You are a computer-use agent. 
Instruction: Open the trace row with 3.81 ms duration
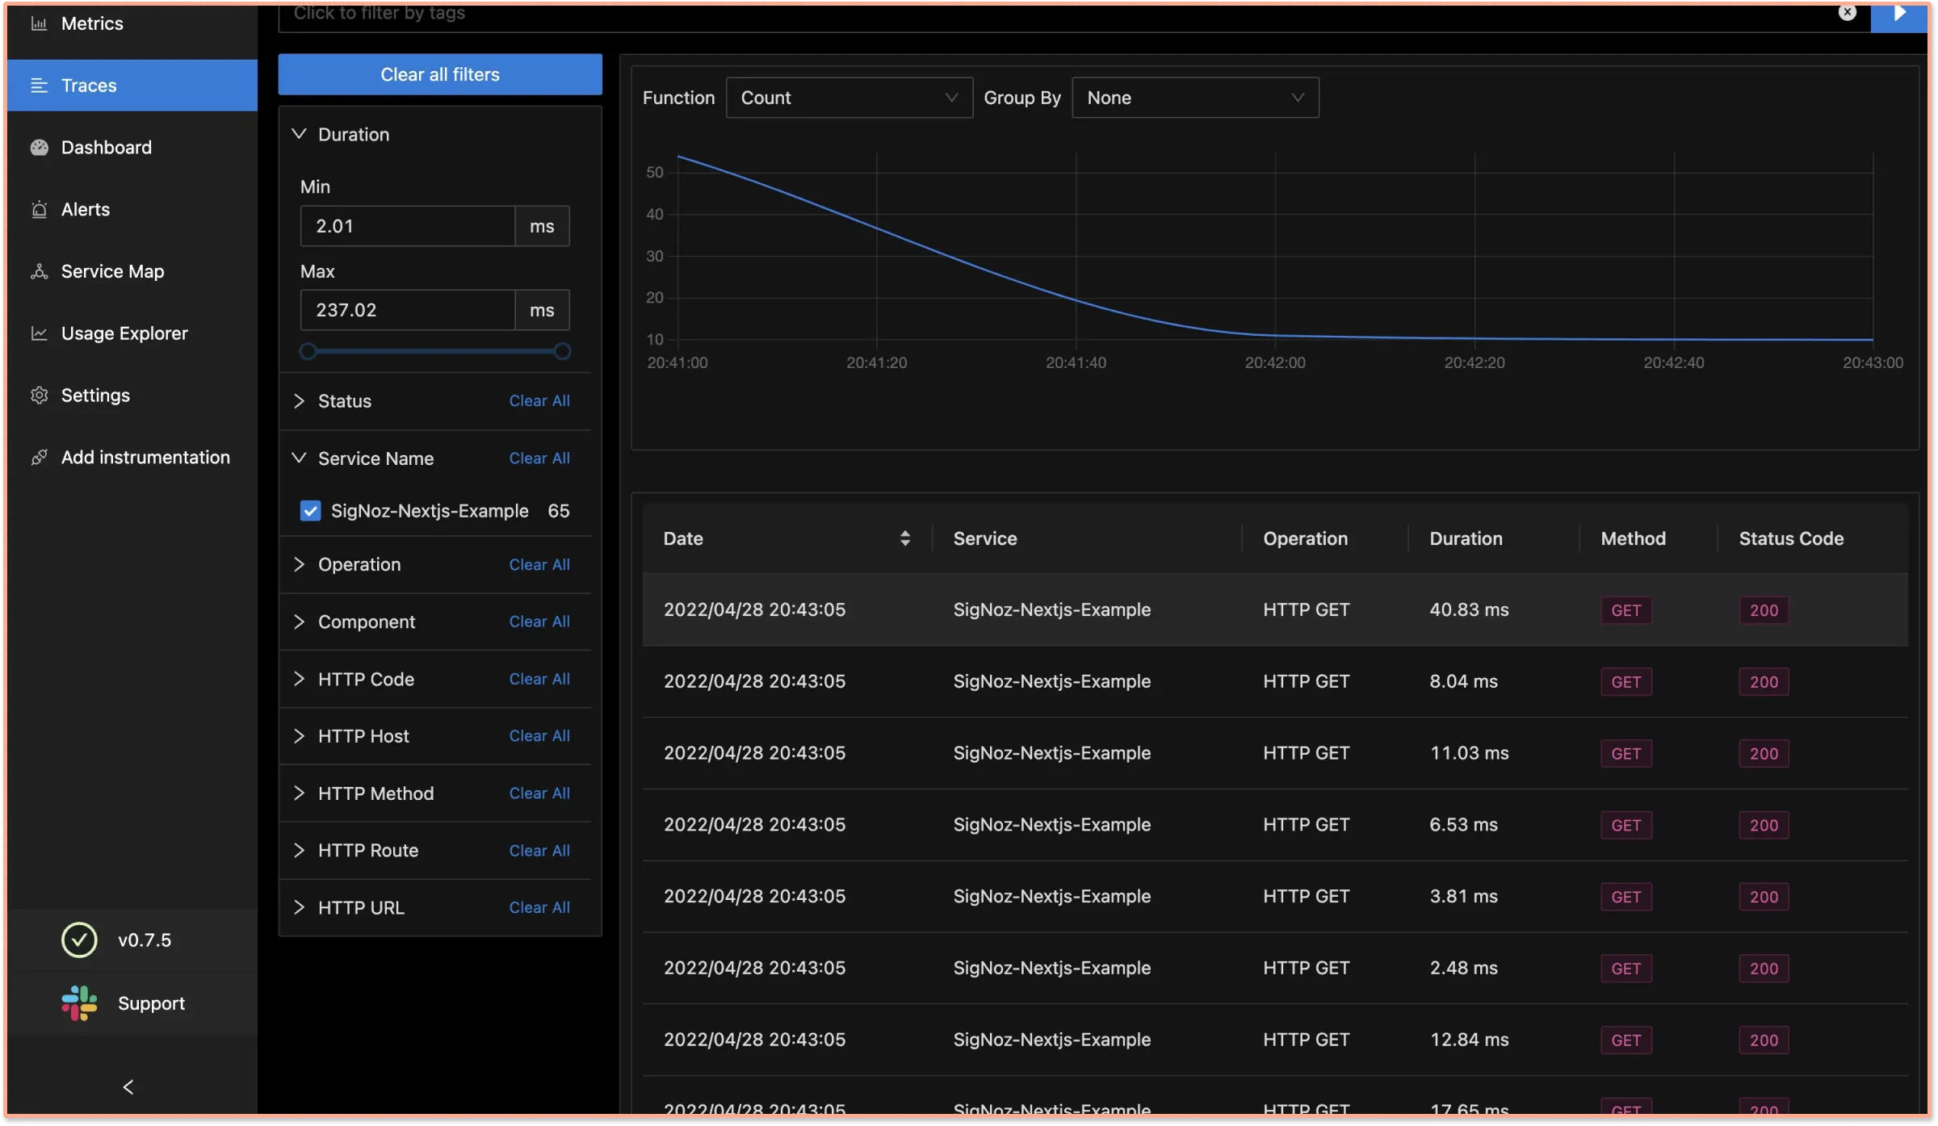tap(1275, 897)
